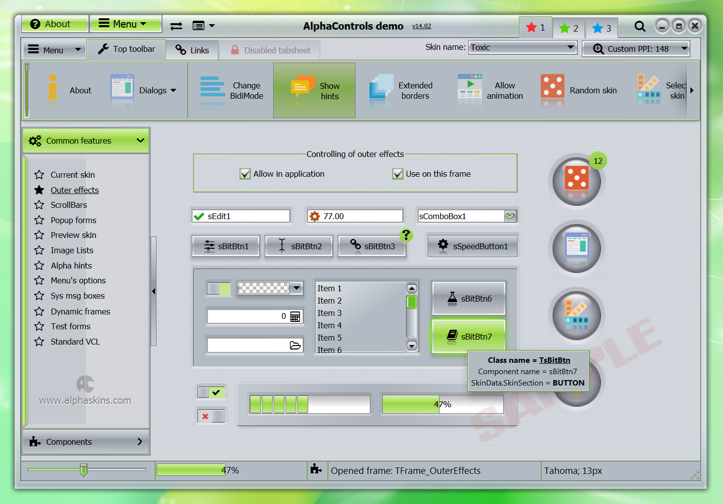Collapse sidebar with splitter arrow
Screen dimensions: 723x504
pos(154,291)
